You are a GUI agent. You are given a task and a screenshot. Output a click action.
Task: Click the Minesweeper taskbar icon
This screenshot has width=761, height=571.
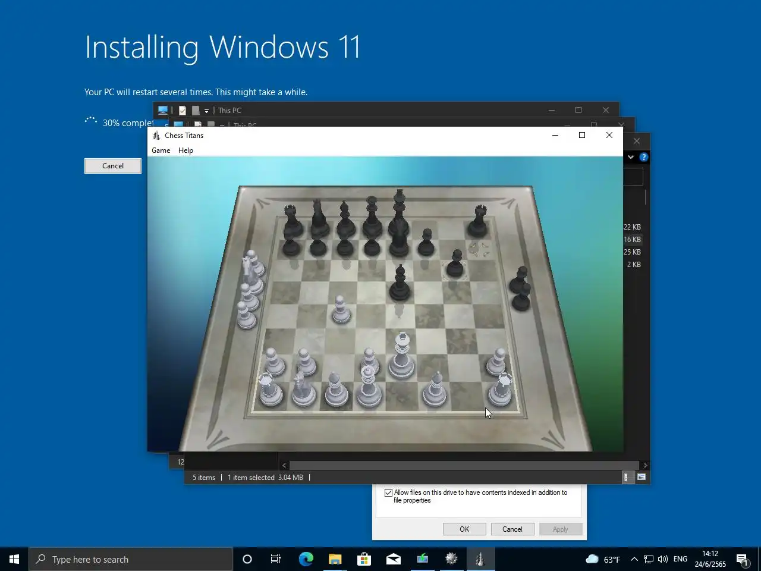pyautogui.click(x=451, y=559)
